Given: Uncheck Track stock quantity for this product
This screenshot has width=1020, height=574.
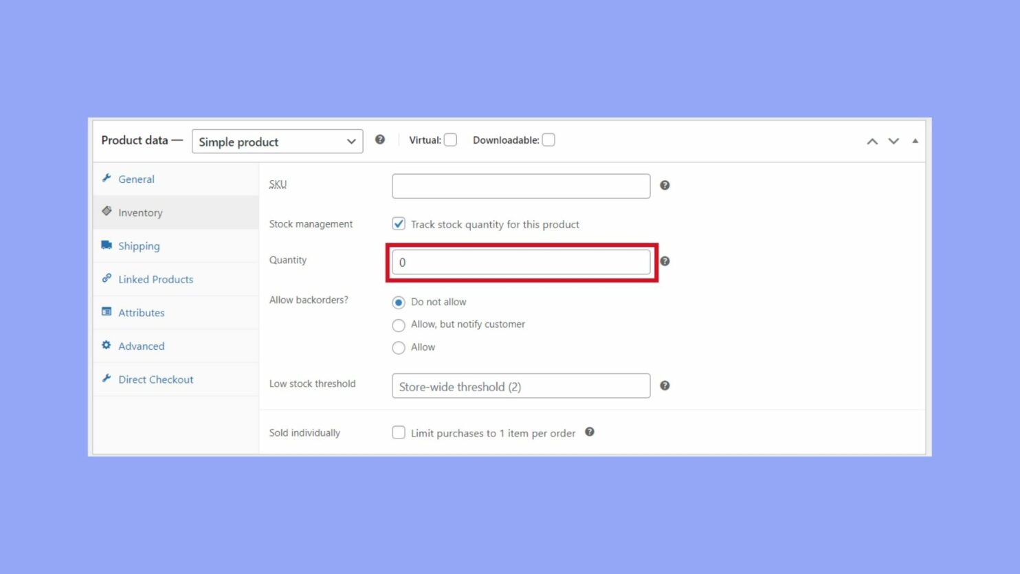Looking at the screenshot, I should 399,223.
